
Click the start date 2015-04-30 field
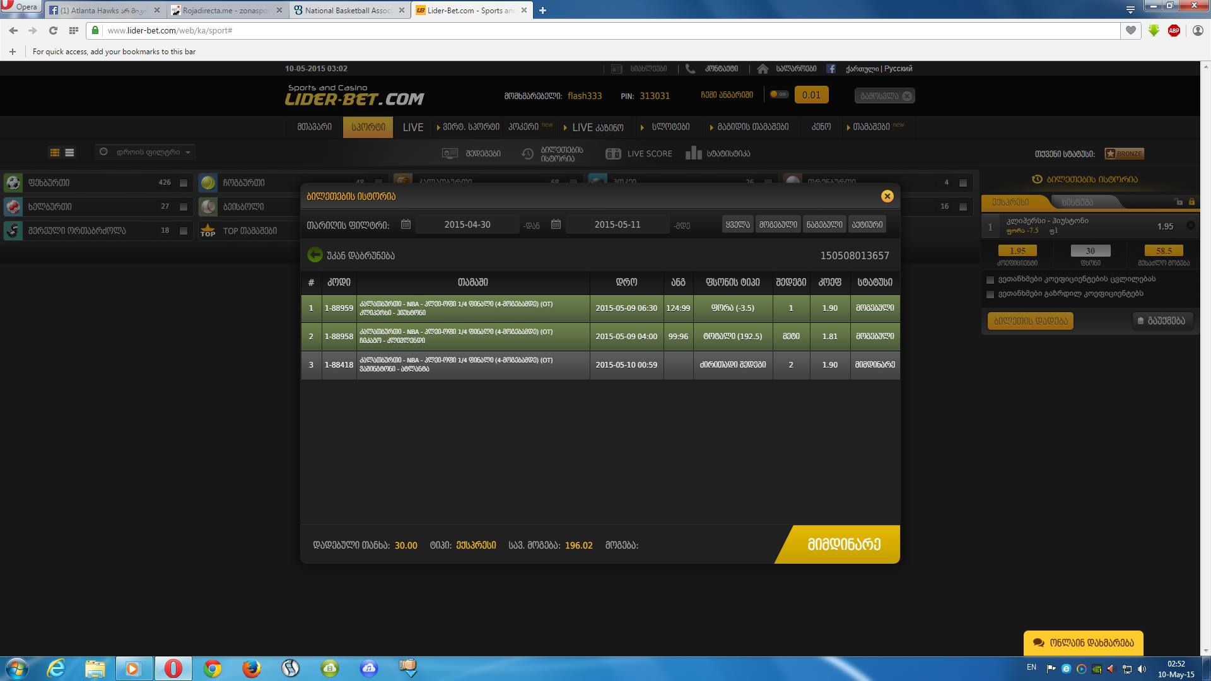pos(467,224)
